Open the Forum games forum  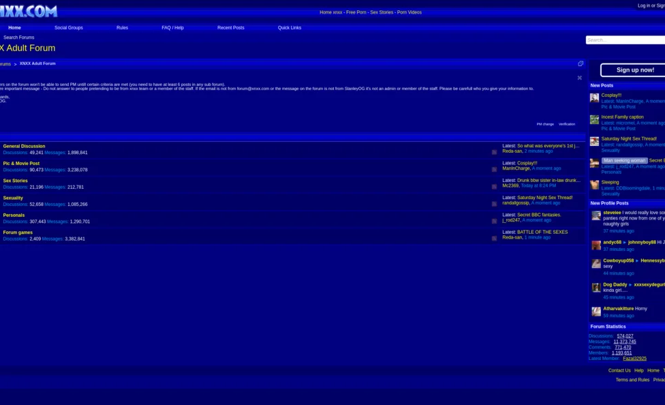pyautogui.click(x=18, y=232)
